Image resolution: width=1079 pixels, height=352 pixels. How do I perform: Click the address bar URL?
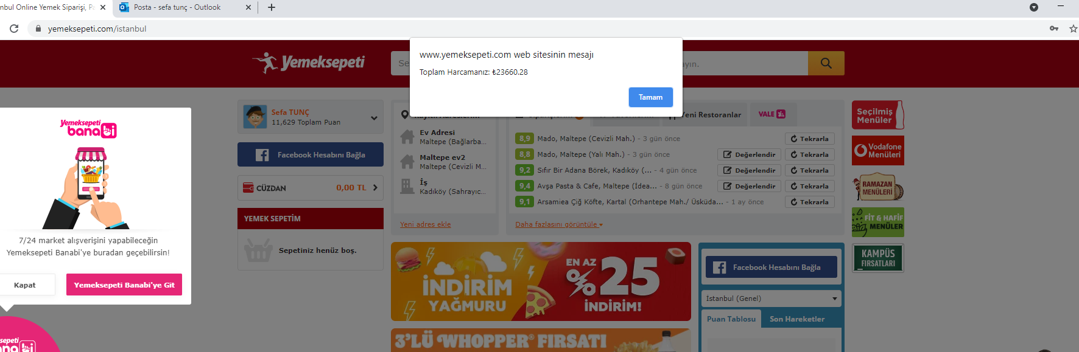coord(97,29)
